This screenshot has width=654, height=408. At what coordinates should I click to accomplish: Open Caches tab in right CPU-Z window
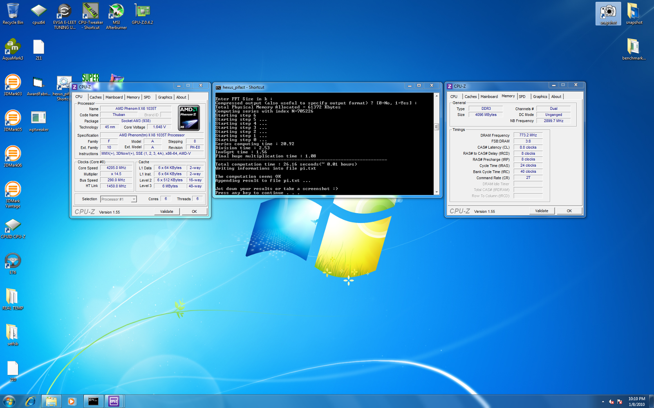click(x=470, y=97)
